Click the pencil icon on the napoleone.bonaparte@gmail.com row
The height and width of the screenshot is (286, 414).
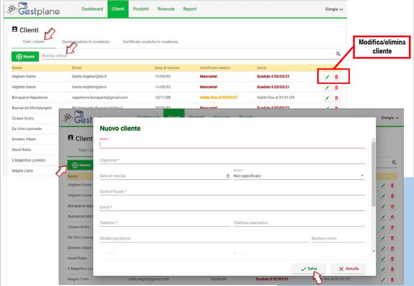click(327, 98)
